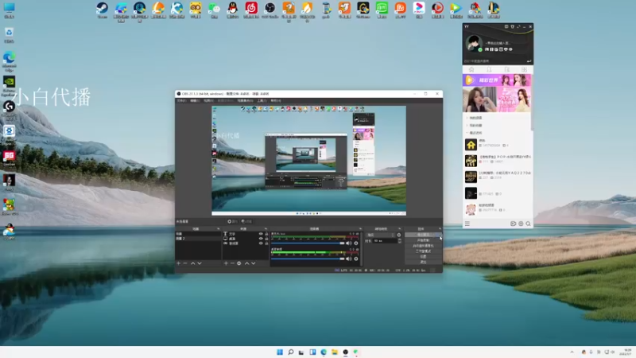The image size is (636, 358).
Task: Switch to the YY home tab
Action: coord(471,70)
